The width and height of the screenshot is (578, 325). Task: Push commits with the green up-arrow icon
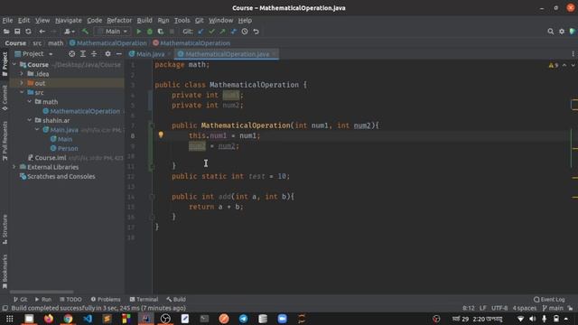(x=222, y=32)
